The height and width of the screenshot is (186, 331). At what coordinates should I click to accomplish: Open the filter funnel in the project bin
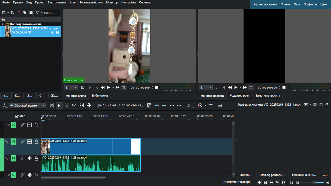pos(37,13)
